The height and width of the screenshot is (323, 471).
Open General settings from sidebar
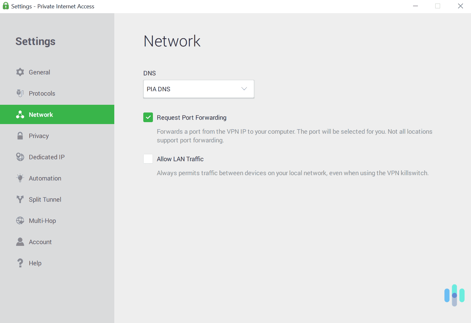39,72
